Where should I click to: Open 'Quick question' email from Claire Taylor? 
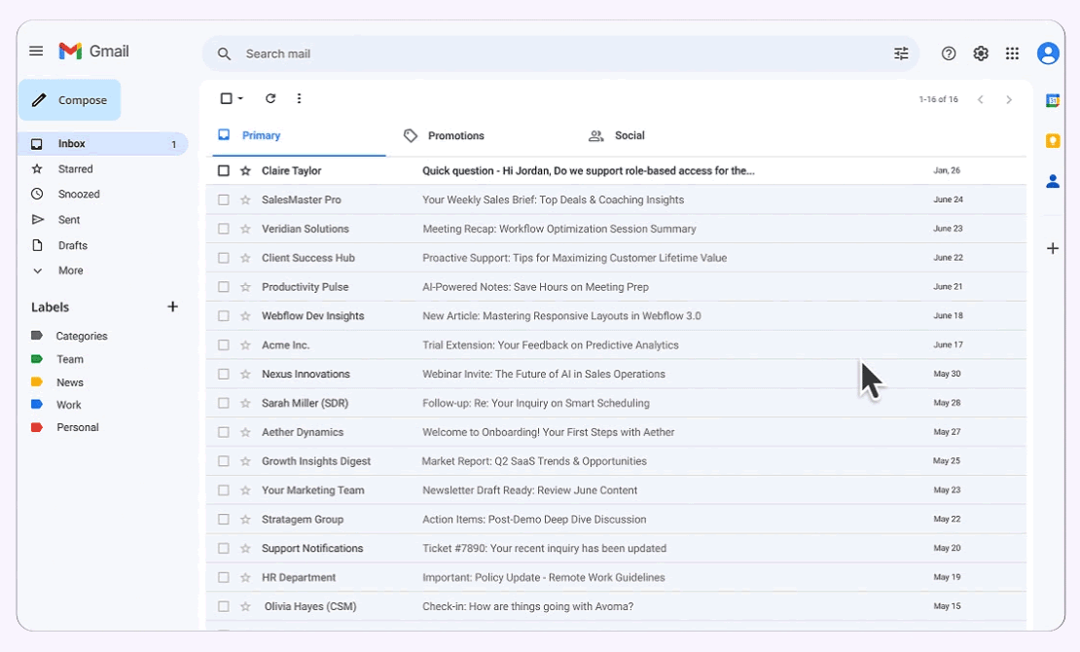click(589, 171)
